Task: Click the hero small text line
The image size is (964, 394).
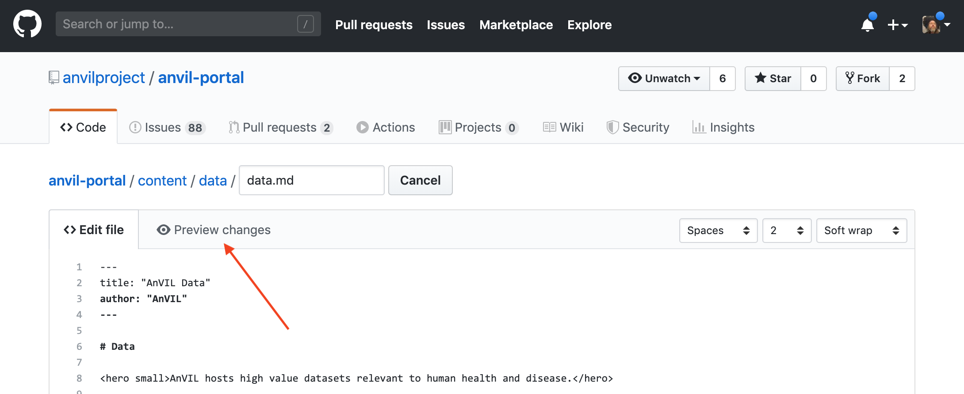Action: coord(356,378)
